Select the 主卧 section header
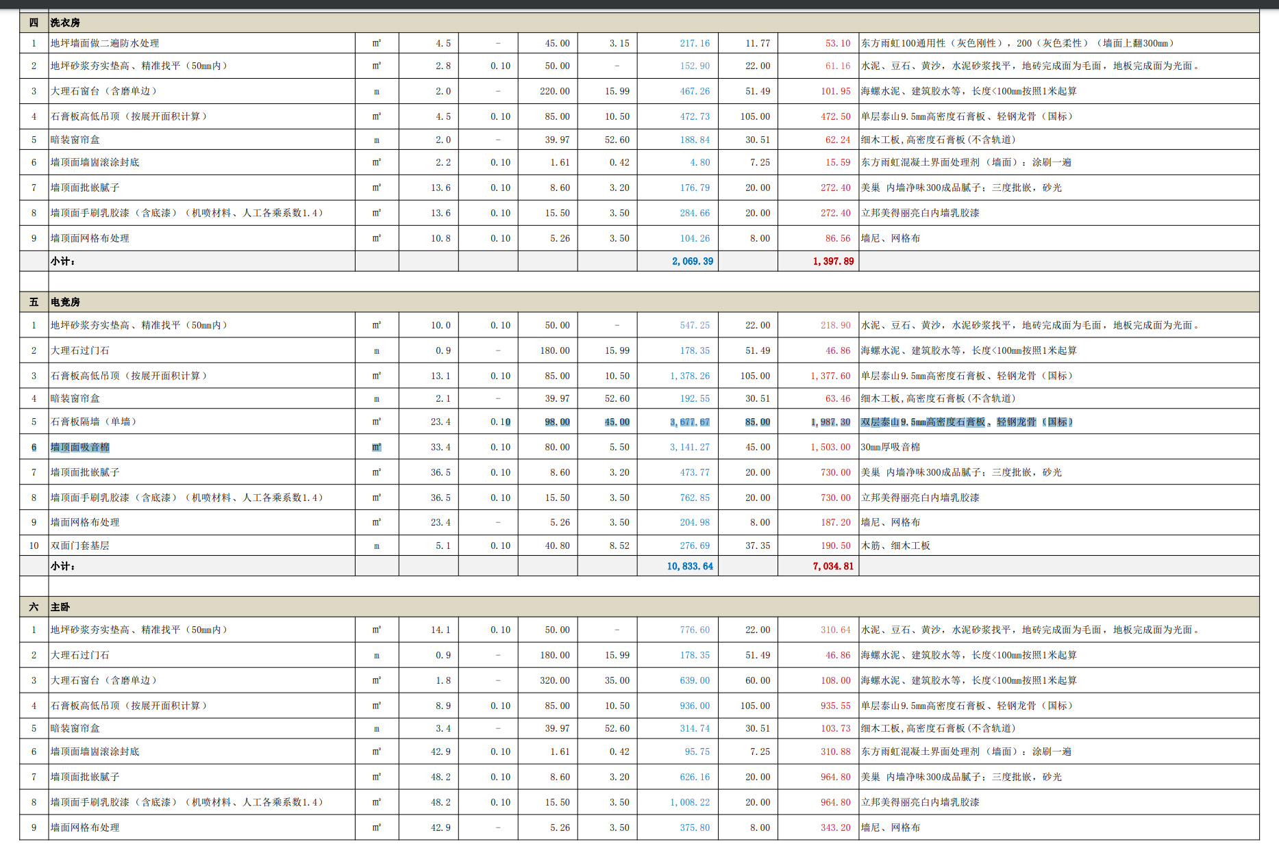 tap(60, 607)
